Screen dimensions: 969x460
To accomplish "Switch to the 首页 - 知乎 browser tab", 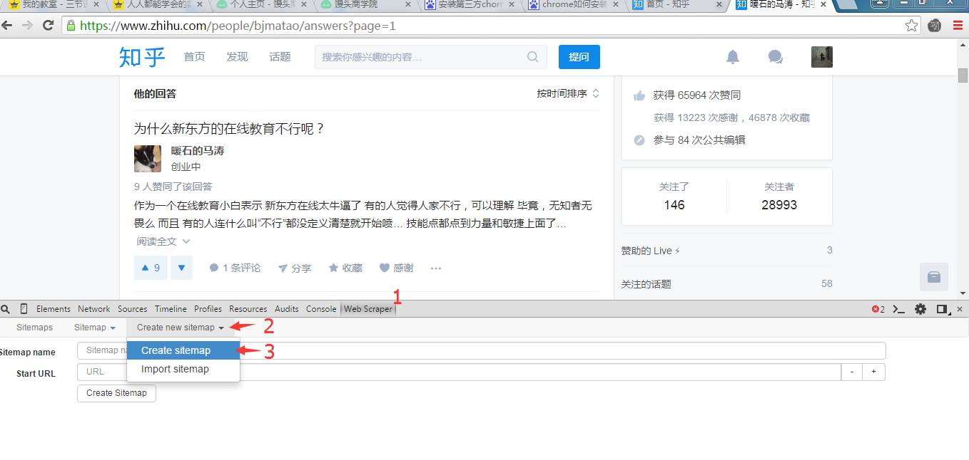I will [678, 5].
